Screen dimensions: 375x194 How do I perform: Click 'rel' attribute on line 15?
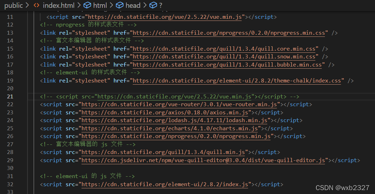tap(64, 49)
